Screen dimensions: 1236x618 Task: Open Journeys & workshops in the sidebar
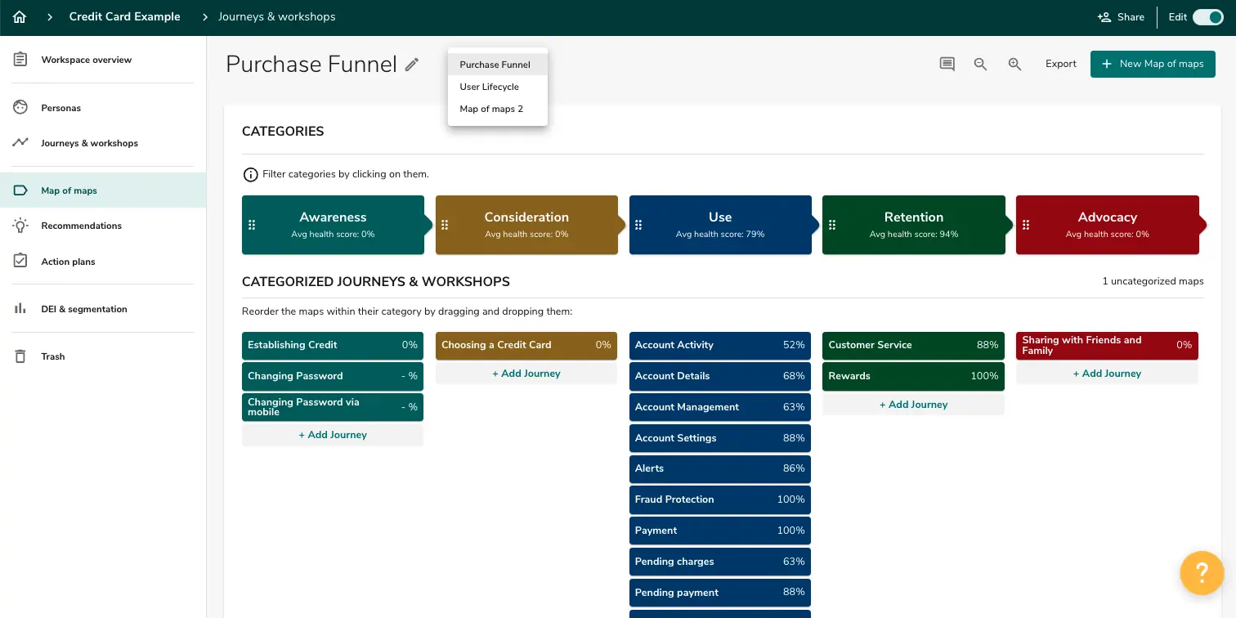[88, 142]
